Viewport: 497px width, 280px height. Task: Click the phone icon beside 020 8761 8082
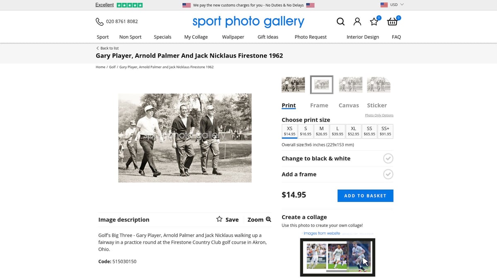[x=99, y=21]
